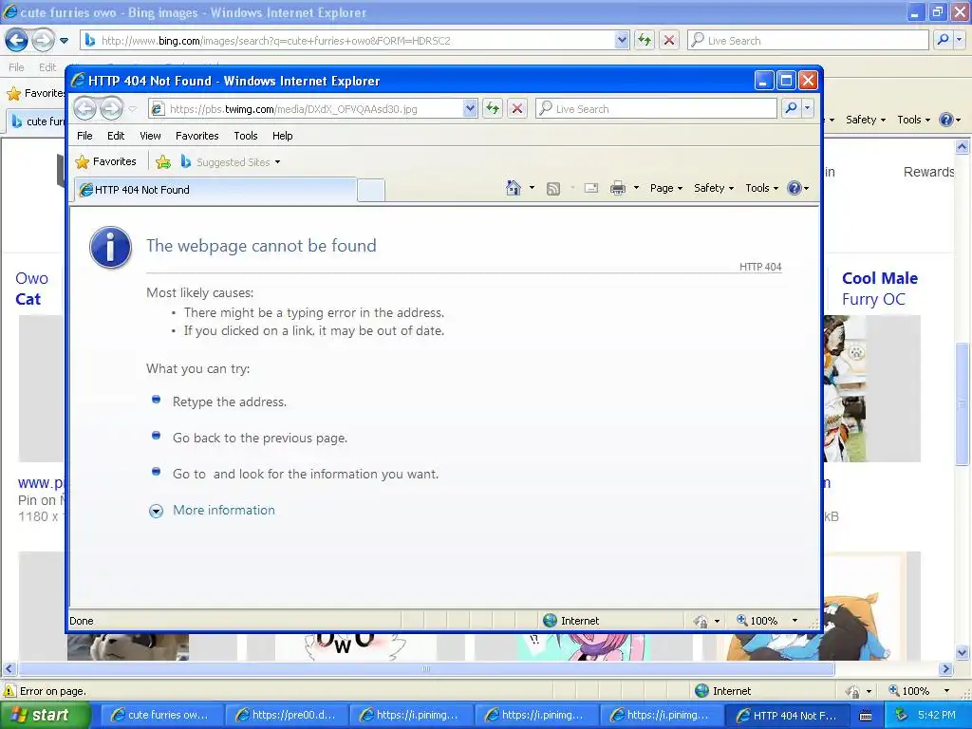Click address field in 404 window
The image size is (972, 729).
[314, 109]
